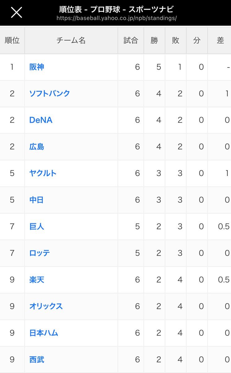Click the 試合 column header
The height and width of the screenshot is (373, 231).
pos(131,40)
